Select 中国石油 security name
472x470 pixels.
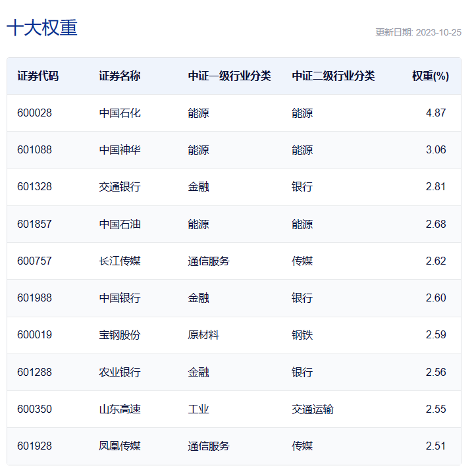[120, 224]
